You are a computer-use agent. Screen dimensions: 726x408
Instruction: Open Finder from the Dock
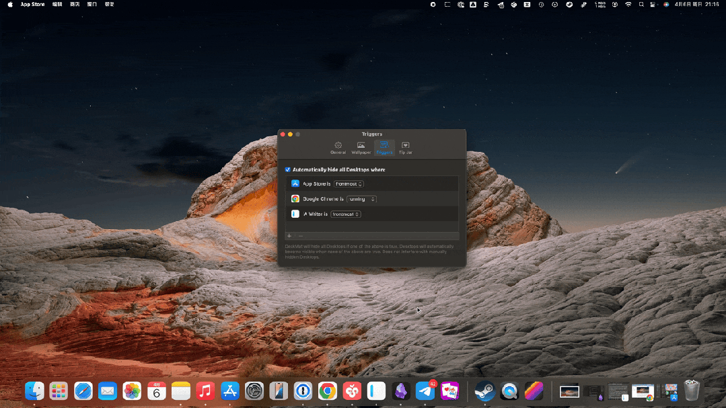(x=34, y=391)
